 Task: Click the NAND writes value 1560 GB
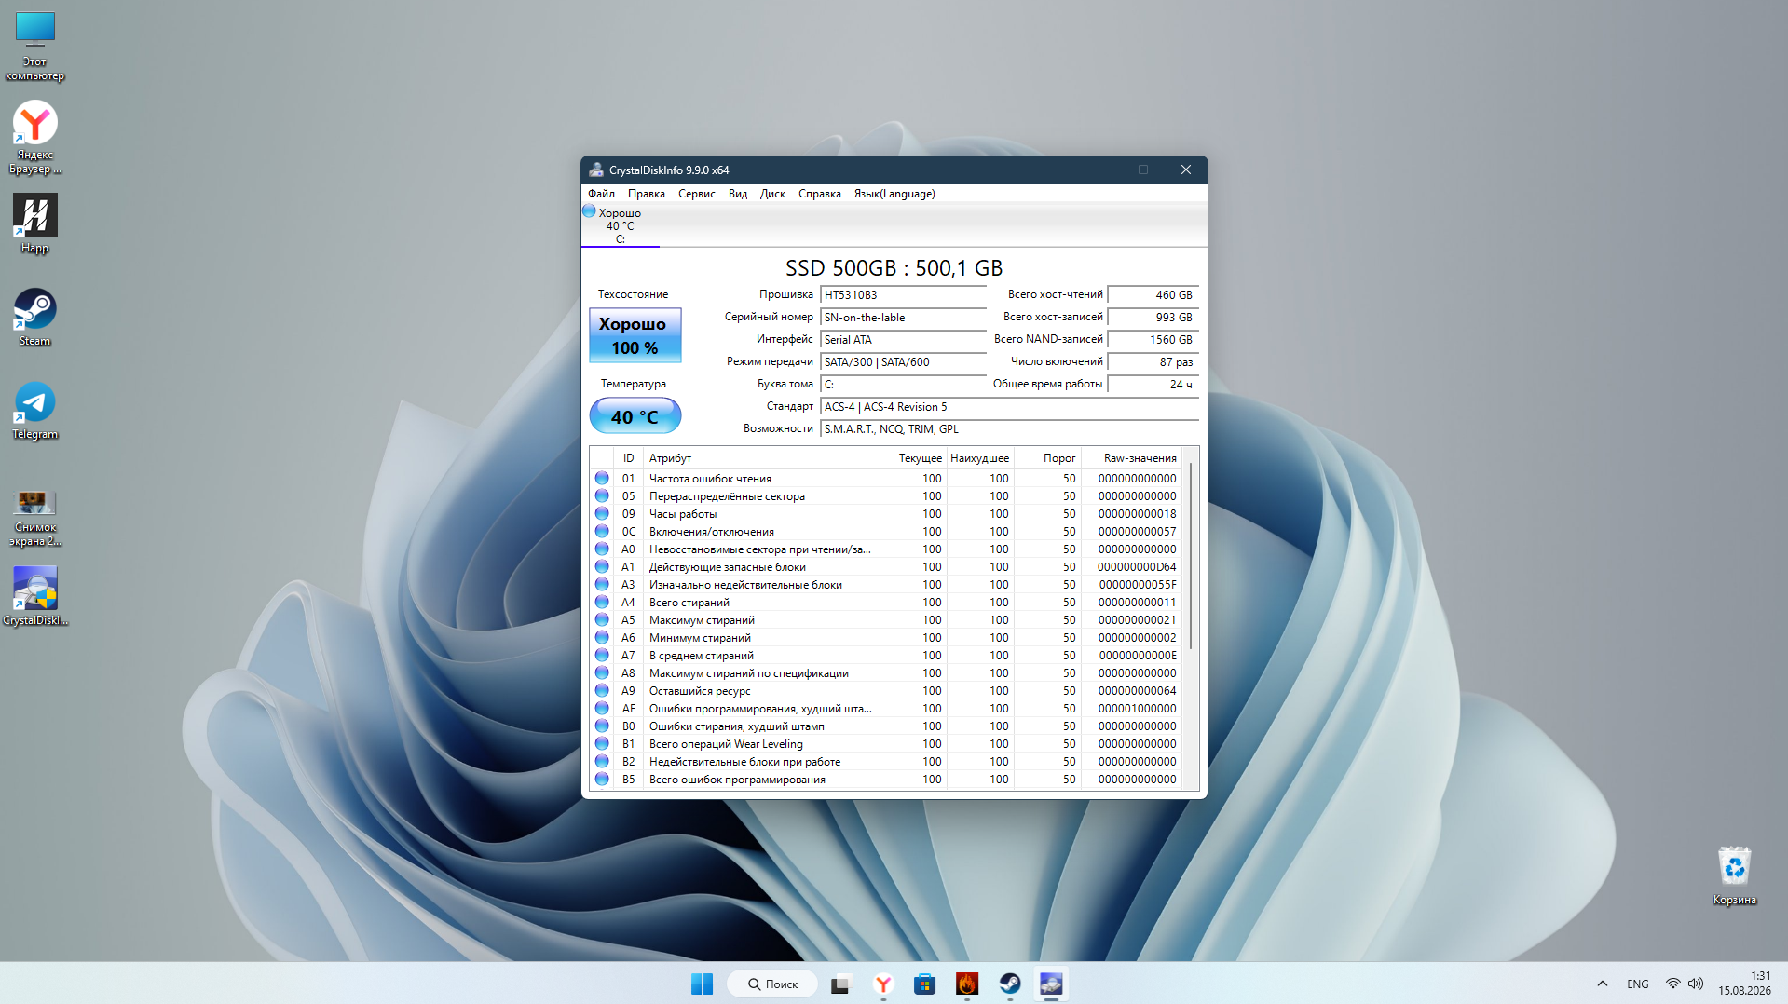tap(1153, 339)
